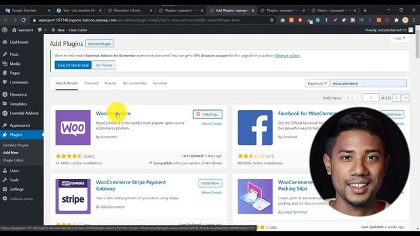The image size is (420, 236).
Task: Open a new browser tab
Action: (365, 10)
